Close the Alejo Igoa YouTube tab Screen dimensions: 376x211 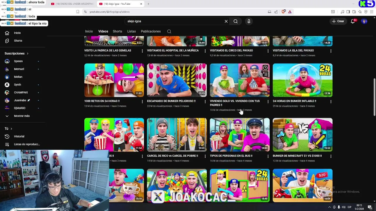[141, 4]
